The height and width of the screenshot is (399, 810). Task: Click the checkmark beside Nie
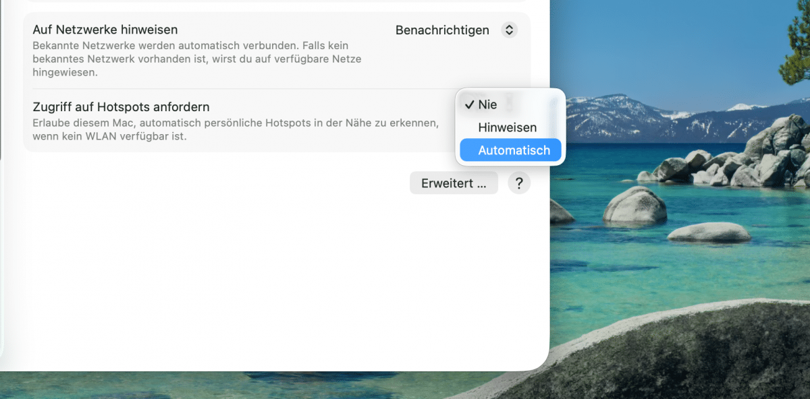(x=468, y=104)
